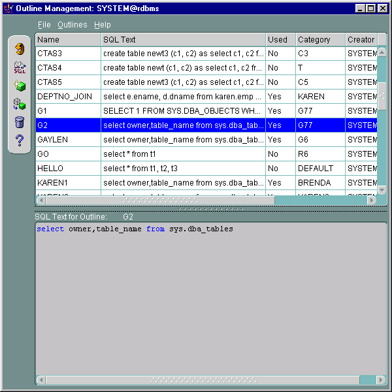Screen dimensions: 392x392
Task: Click the refresh icon in left toolbar
Action: [x=19, y=49]
